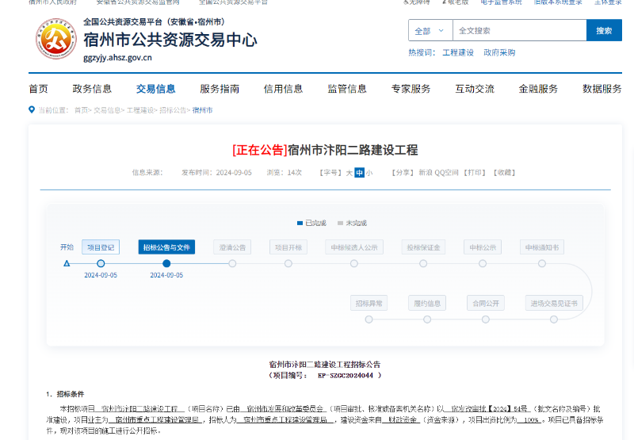Click the 发布时间：2024-09-05 text

click(x=216, y=173)
